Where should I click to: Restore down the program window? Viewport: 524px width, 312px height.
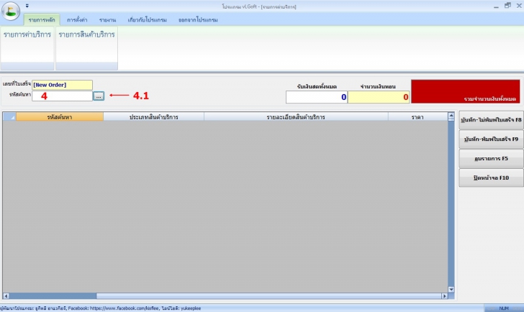(x=507, y=6)
